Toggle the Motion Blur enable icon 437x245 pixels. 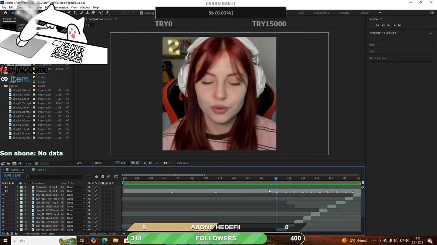(108, 177)
